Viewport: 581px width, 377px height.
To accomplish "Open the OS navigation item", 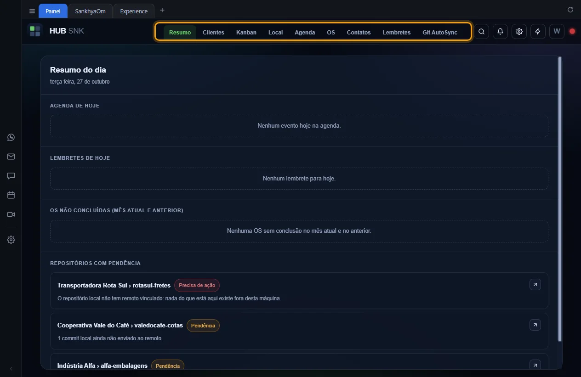I will 331,32.
